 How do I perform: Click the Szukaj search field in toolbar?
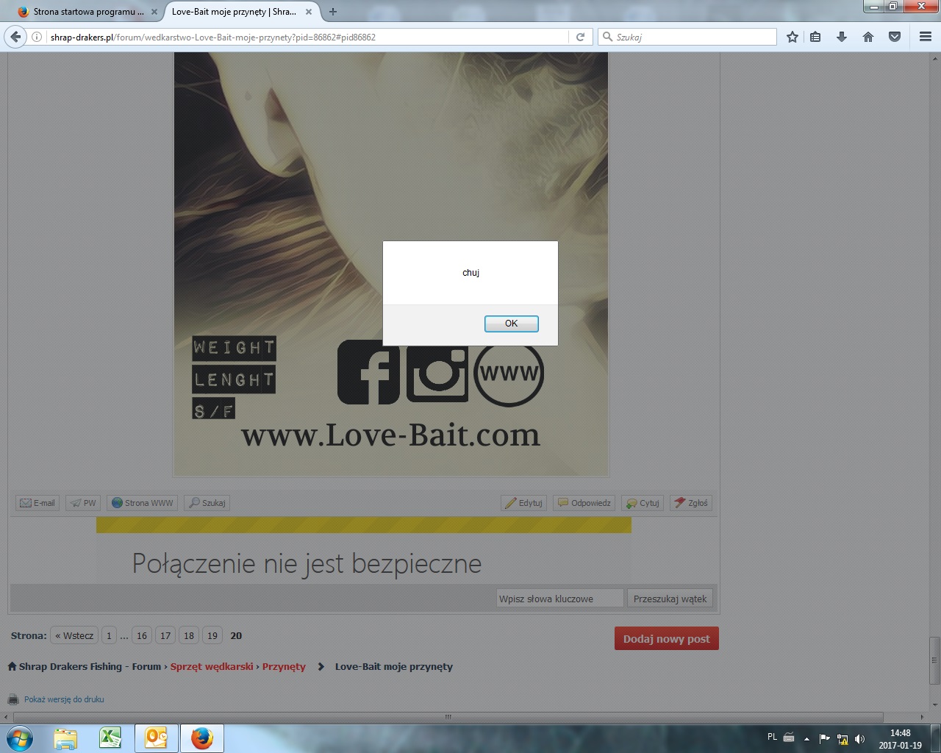pyautogui.click(x=691, y=37)
